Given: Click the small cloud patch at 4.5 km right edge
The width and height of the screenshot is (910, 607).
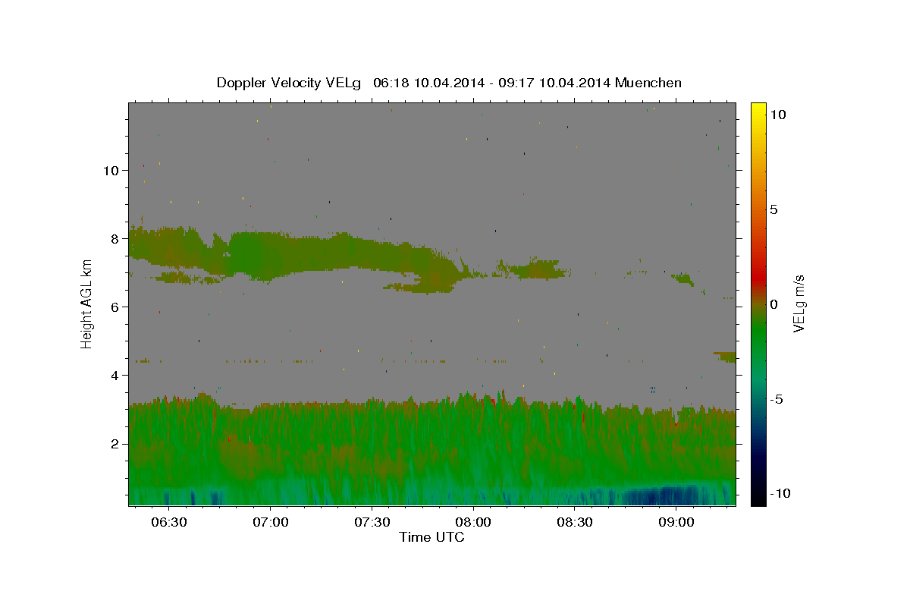Looking at the screenshot, I should (725, 357).
